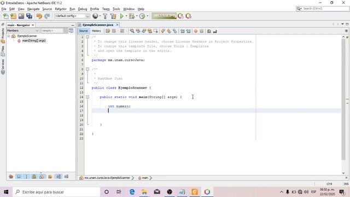The width and height of the screenshot is (350, 197).
Task: Open the File menu
Action: (4, 9)
